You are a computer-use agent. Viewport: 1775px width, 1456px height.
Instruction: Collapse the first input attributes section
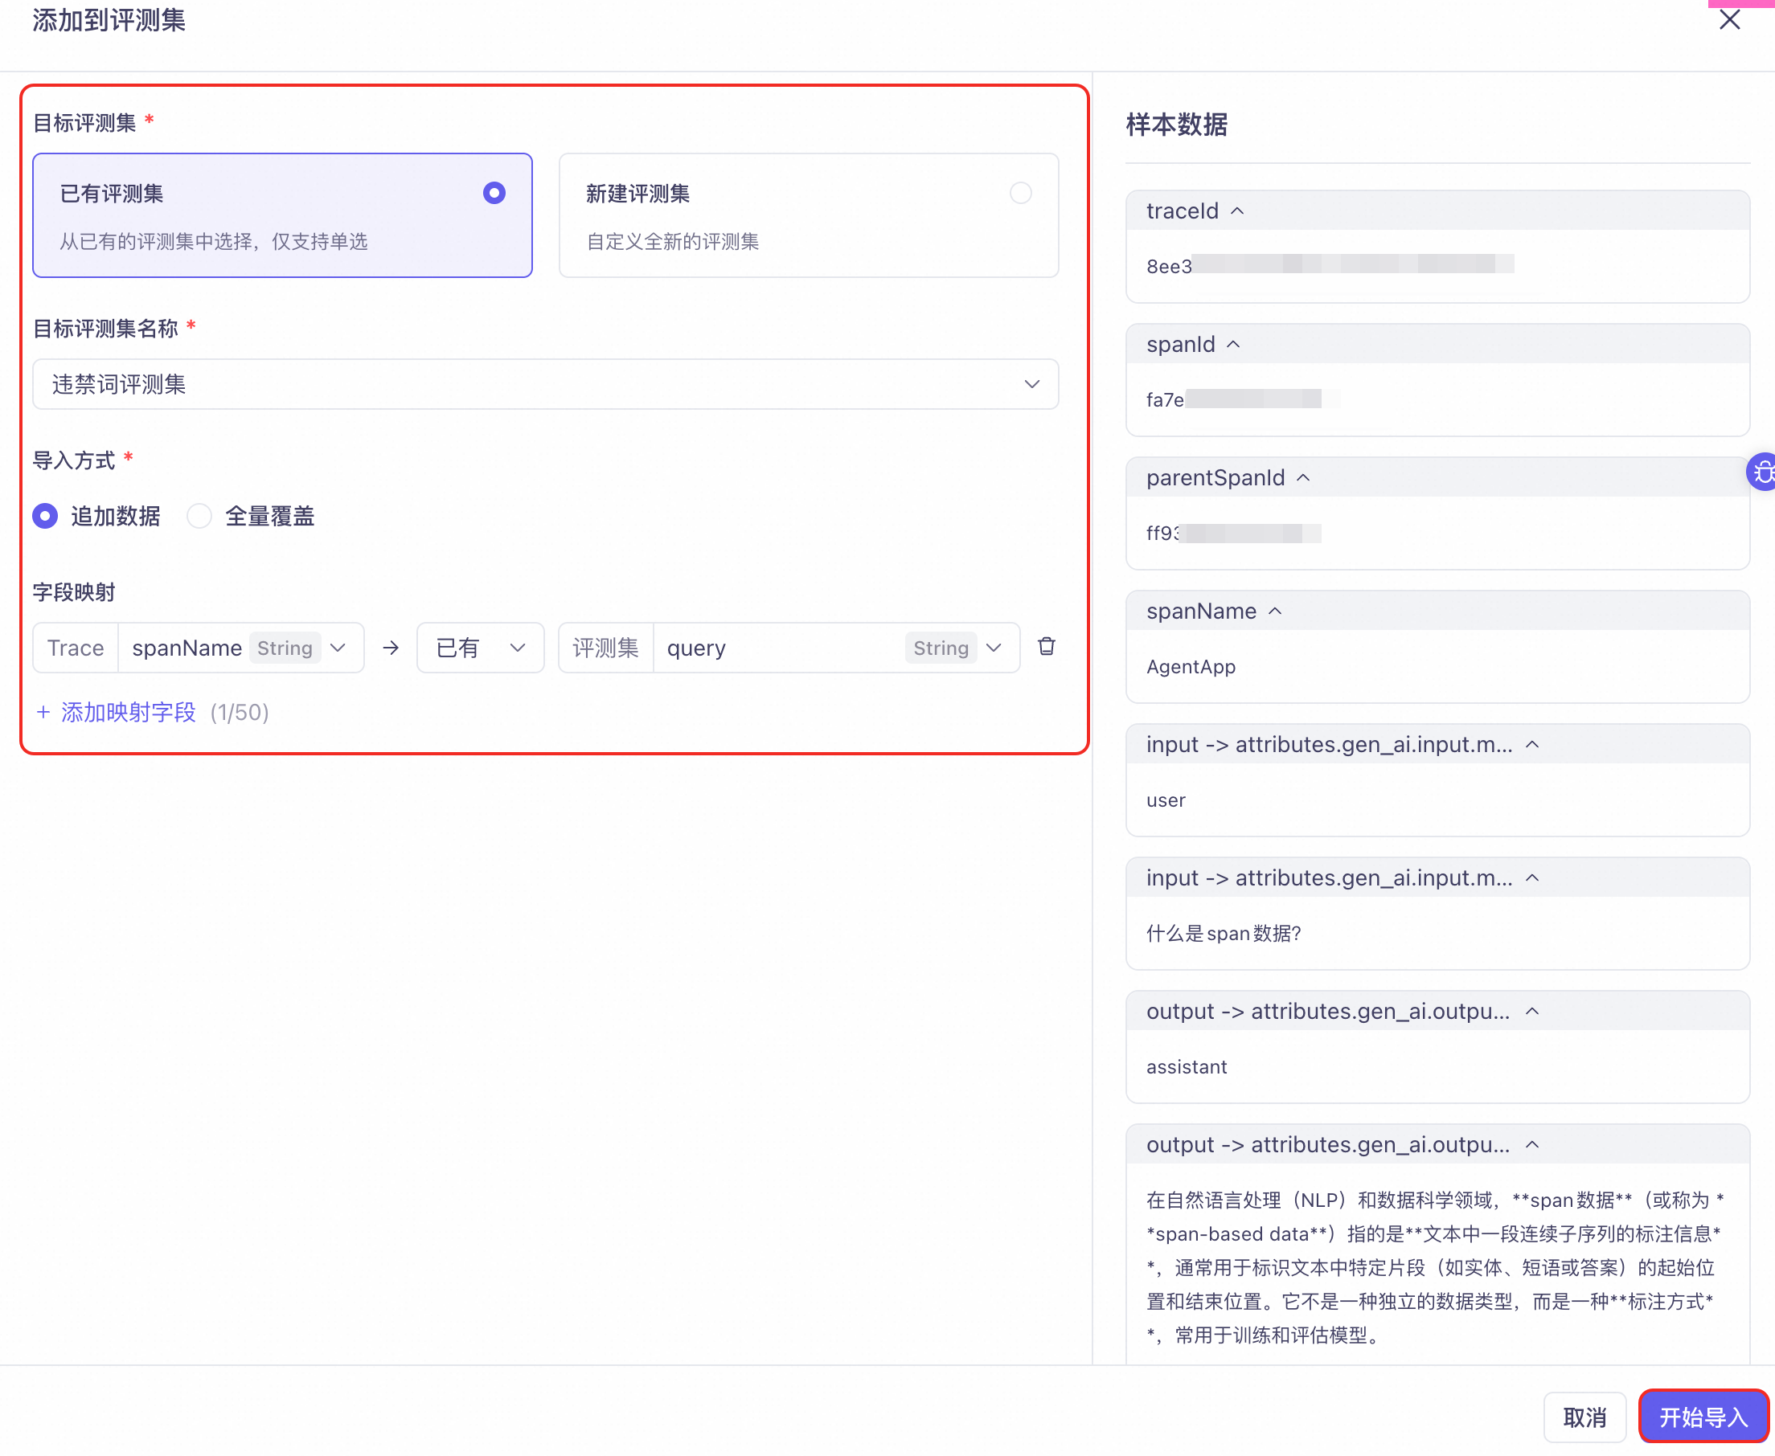(x=1531, y=745)
